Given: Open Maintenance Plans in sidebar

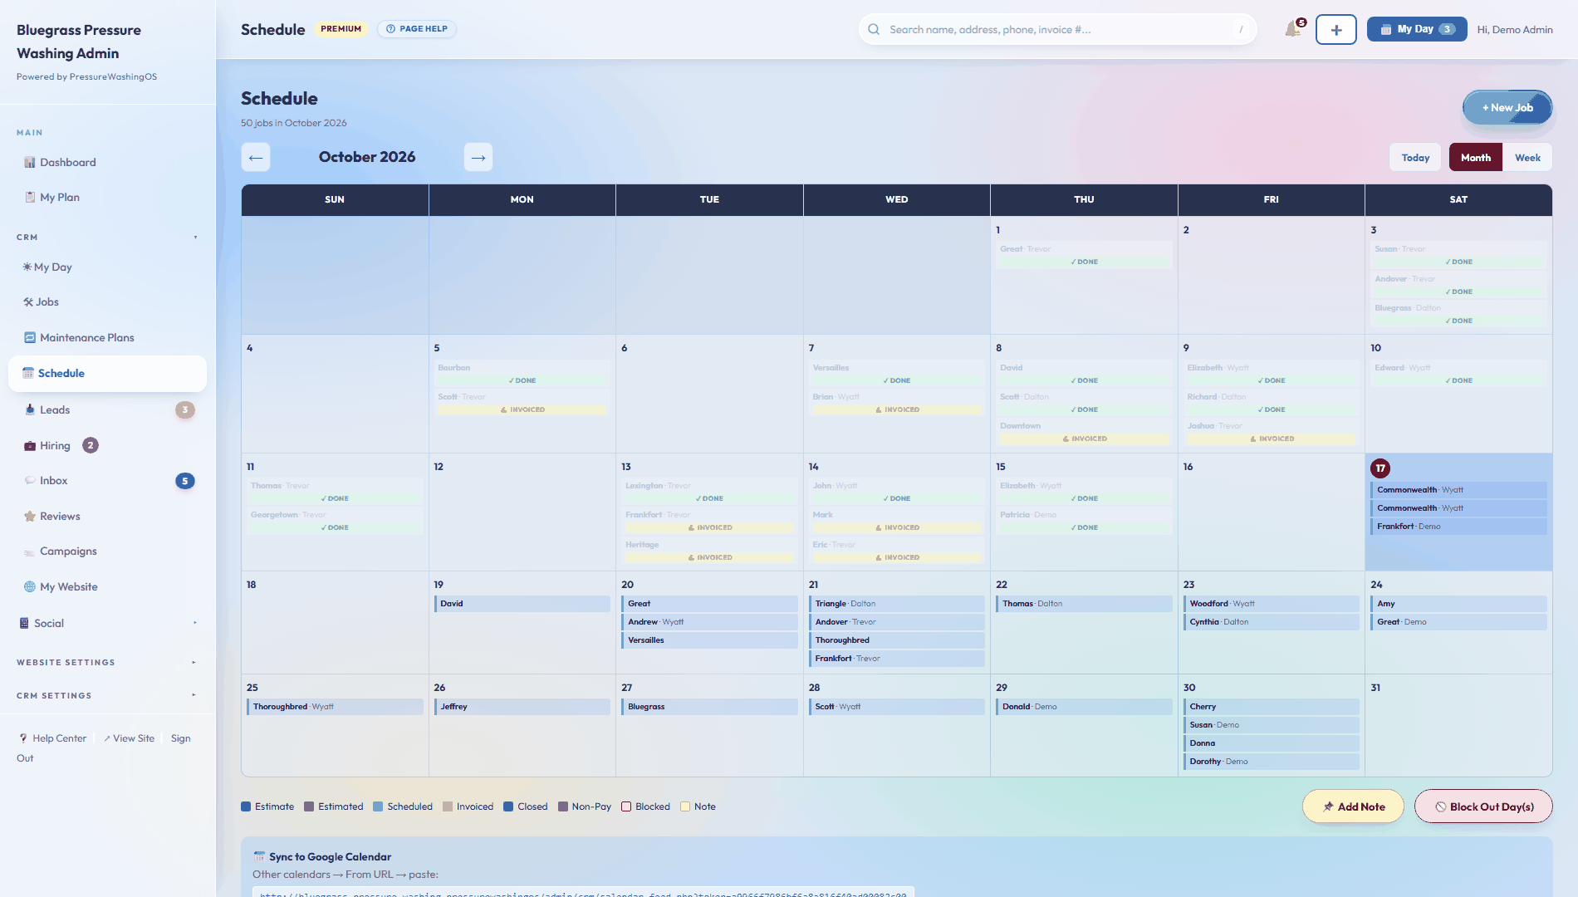Looking at the screenshot, I should 107,337.
